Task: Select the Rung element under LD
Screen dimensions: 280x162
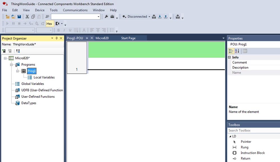Action: (245, 147)
